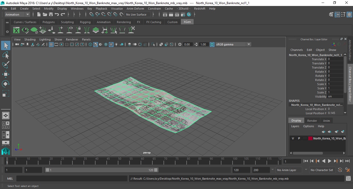Click Channels menu in Channel Box

click(297, 50)
